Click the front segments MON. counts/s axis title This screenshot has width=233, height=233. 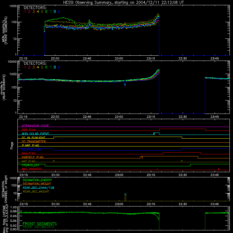pyautogui.click(x=4, y=31)
